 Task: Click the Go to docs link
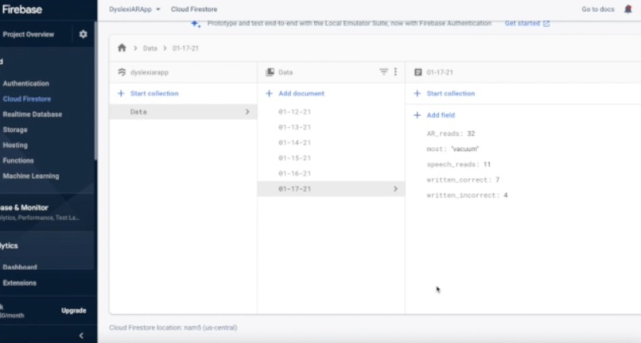pos(598,9)
